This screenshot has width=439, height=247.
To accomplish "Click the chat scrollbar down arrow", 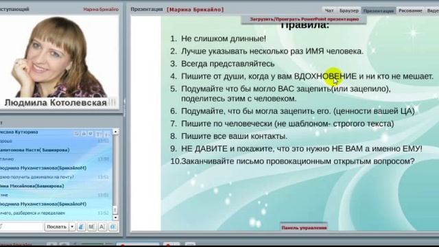I will [x=115, y=217].
